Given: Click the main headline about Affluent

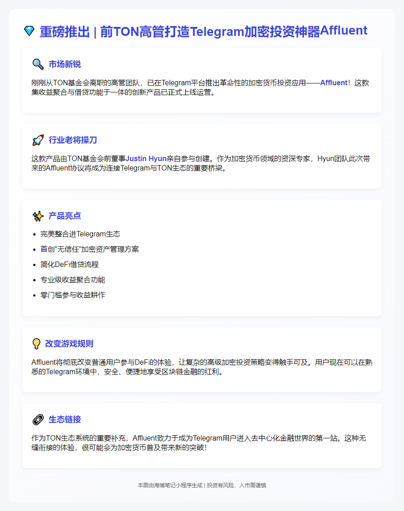Looking at the screenshot, I should point(204,31).
